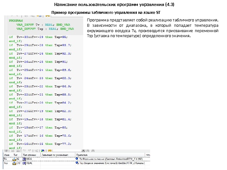Click the Tv binding text mentioning EmbeddedRTM_2
Image resolution: width=227 pixels, height=170 pixels.
pos(111,159)
